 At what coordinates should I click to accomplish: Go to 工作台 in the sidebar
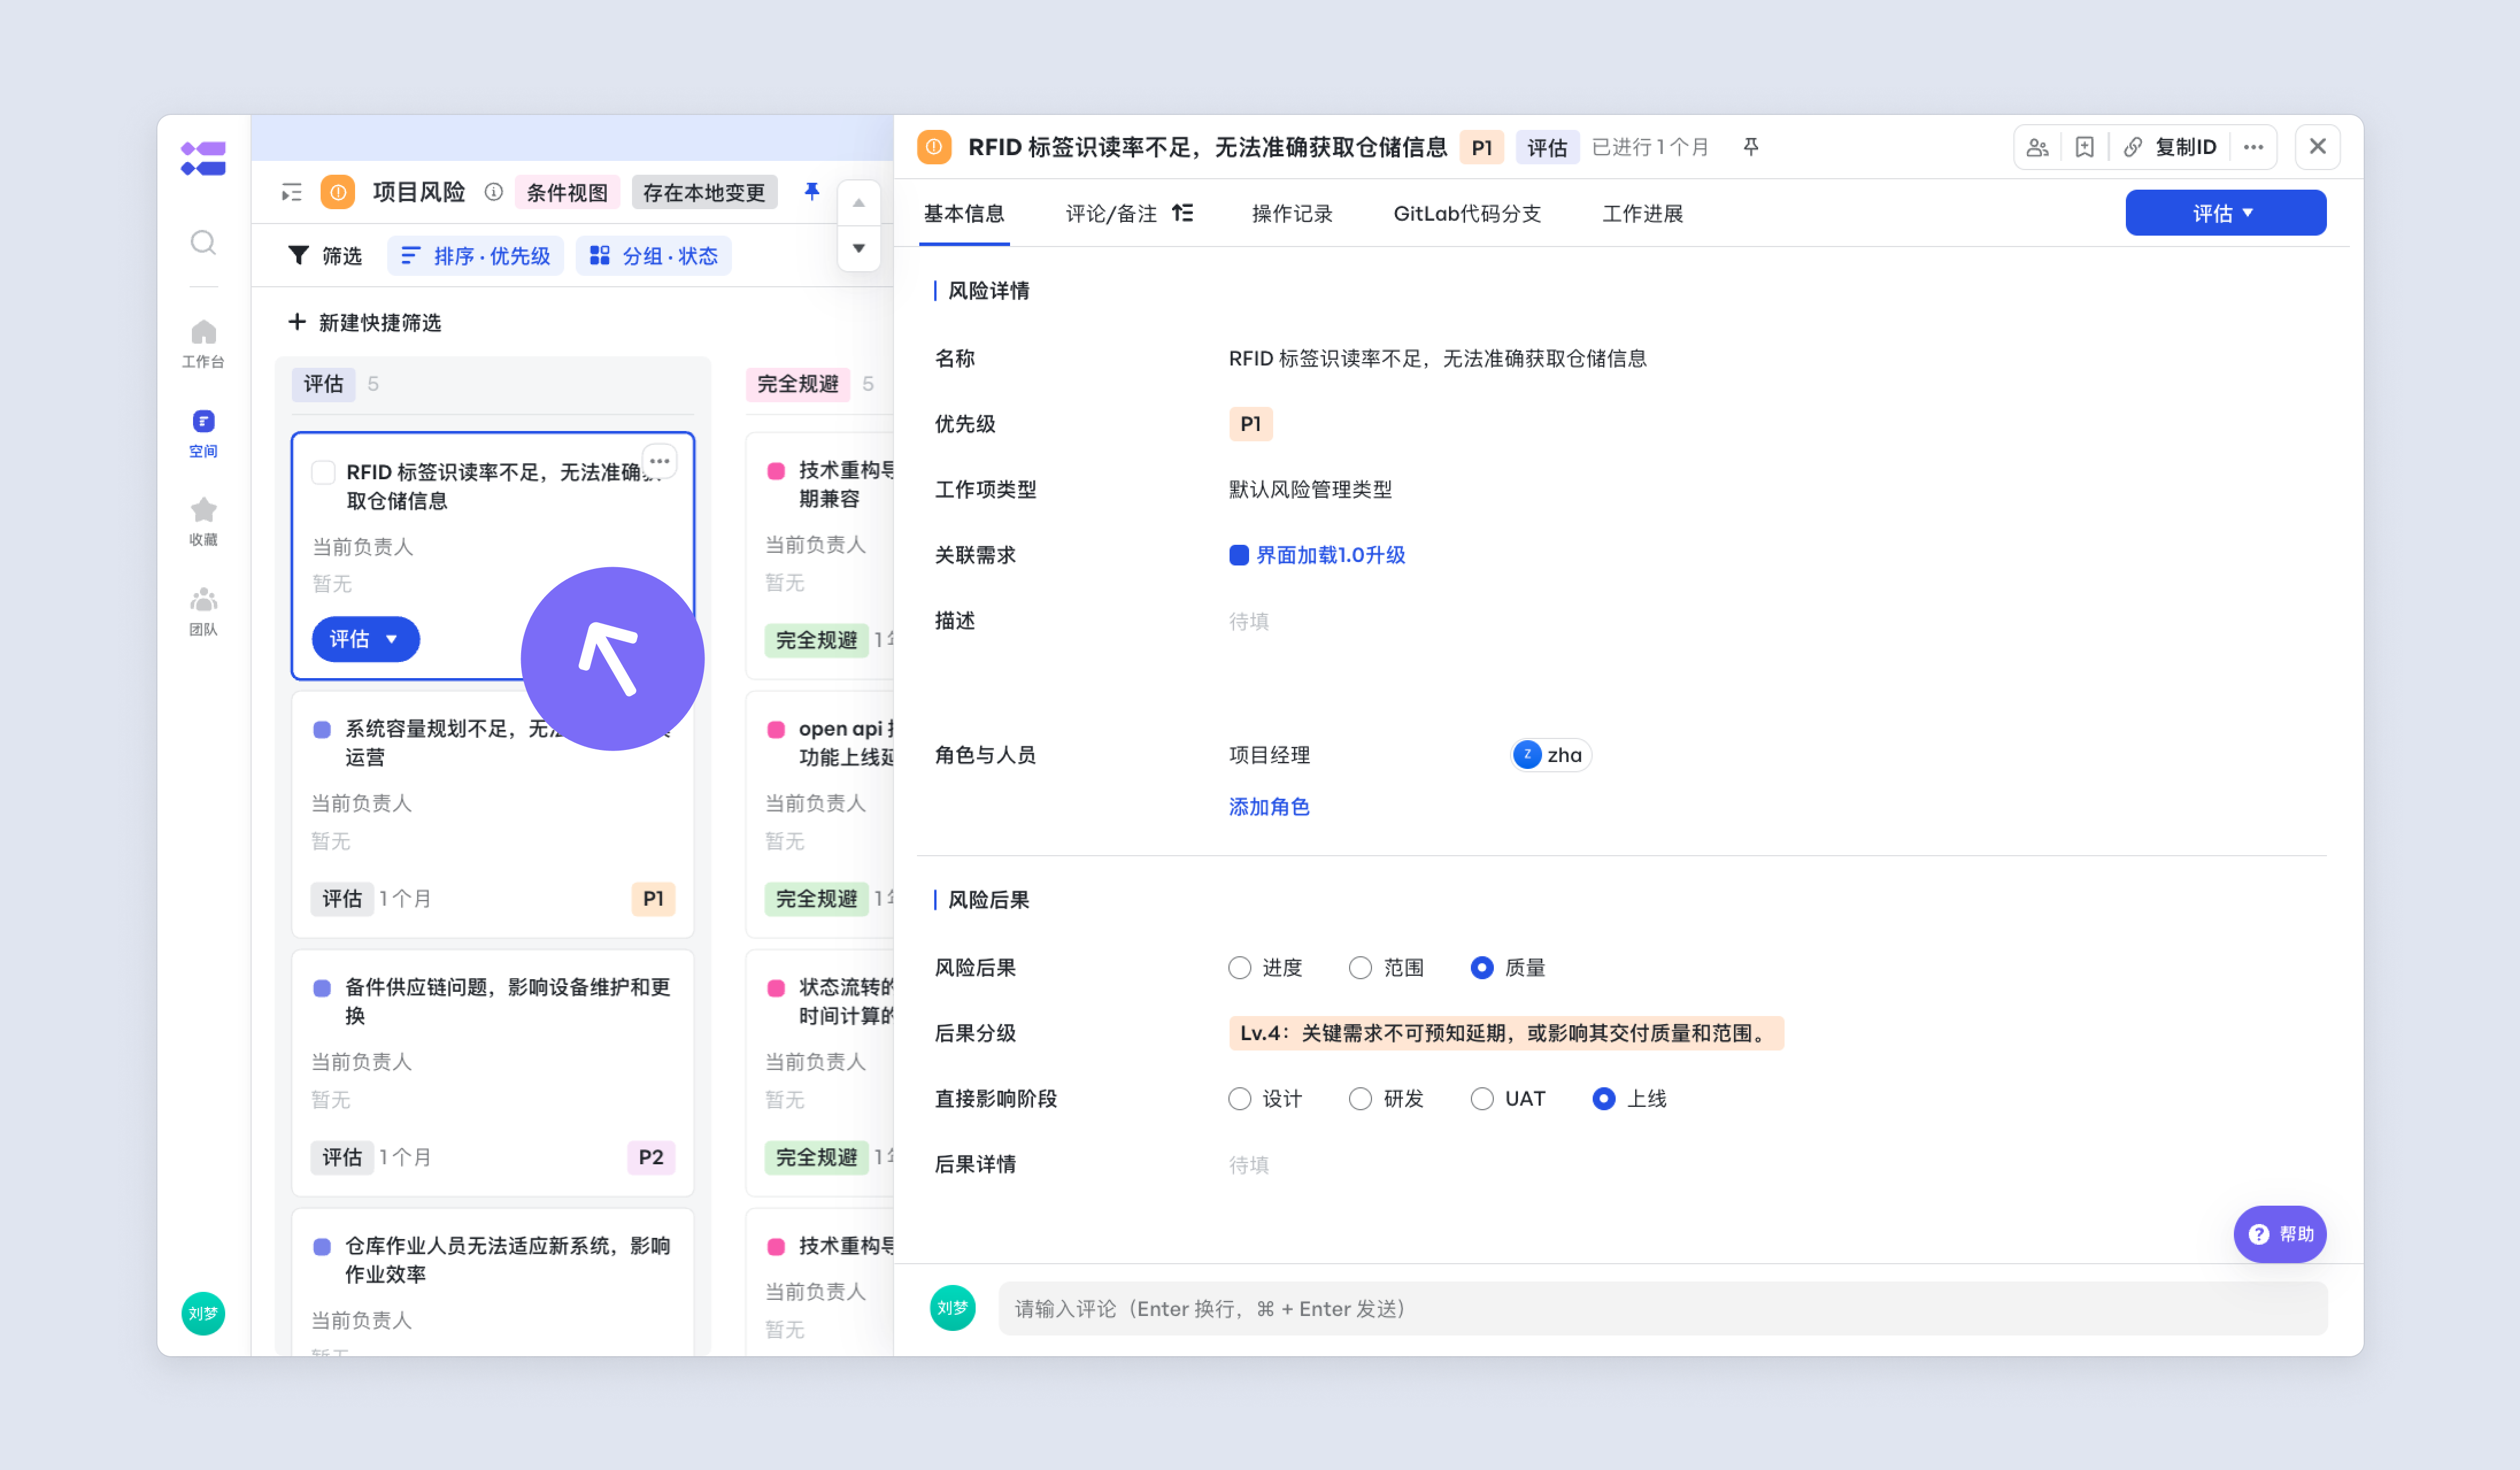point(203,343)
